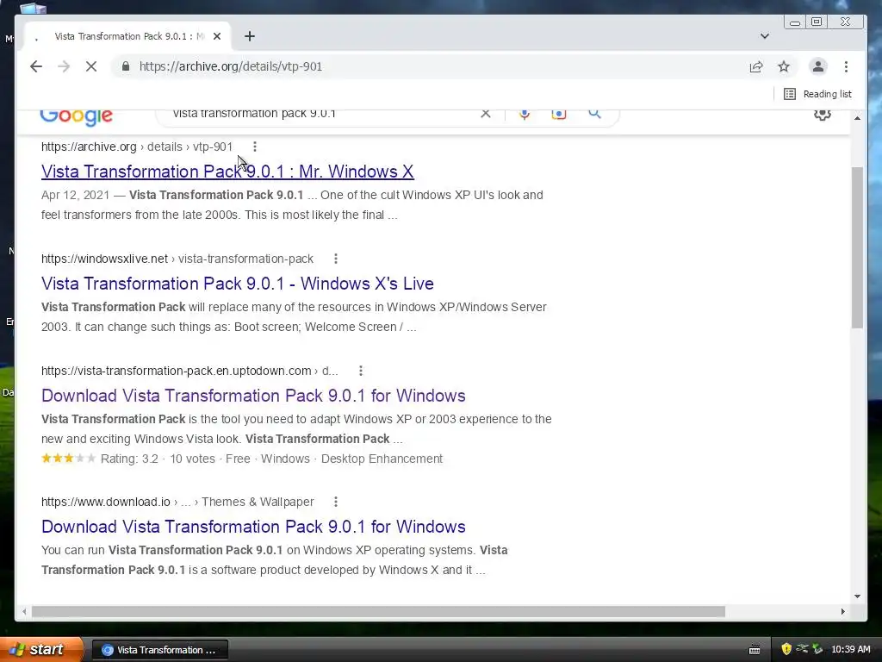Open download.io 'Download Vista Transformation Pack 9.0.1' link
Viewport: 882px width, 662px height.
(x=253, y=527)
